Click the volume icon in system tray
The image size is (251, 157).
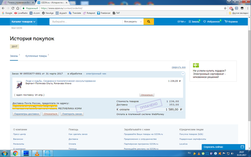point(232,153)
